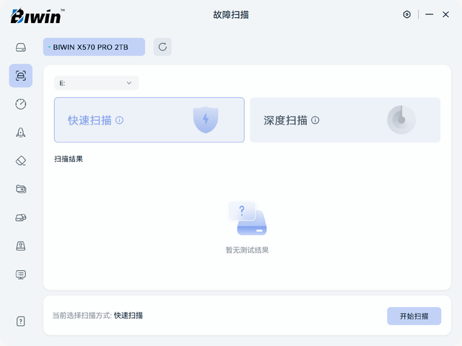The image size is (462, 346).
Task: Select BIWIN X570 PRO 2TB device tab
Action: pos(94,47)
